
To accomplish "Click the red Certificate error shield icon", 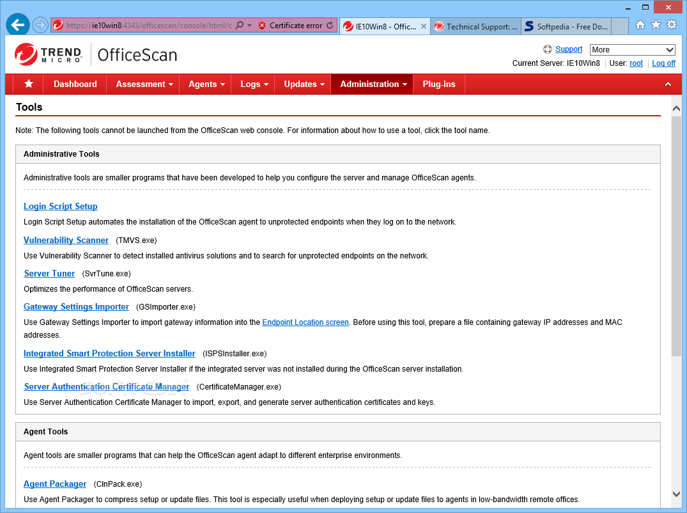I will [262, 26].
